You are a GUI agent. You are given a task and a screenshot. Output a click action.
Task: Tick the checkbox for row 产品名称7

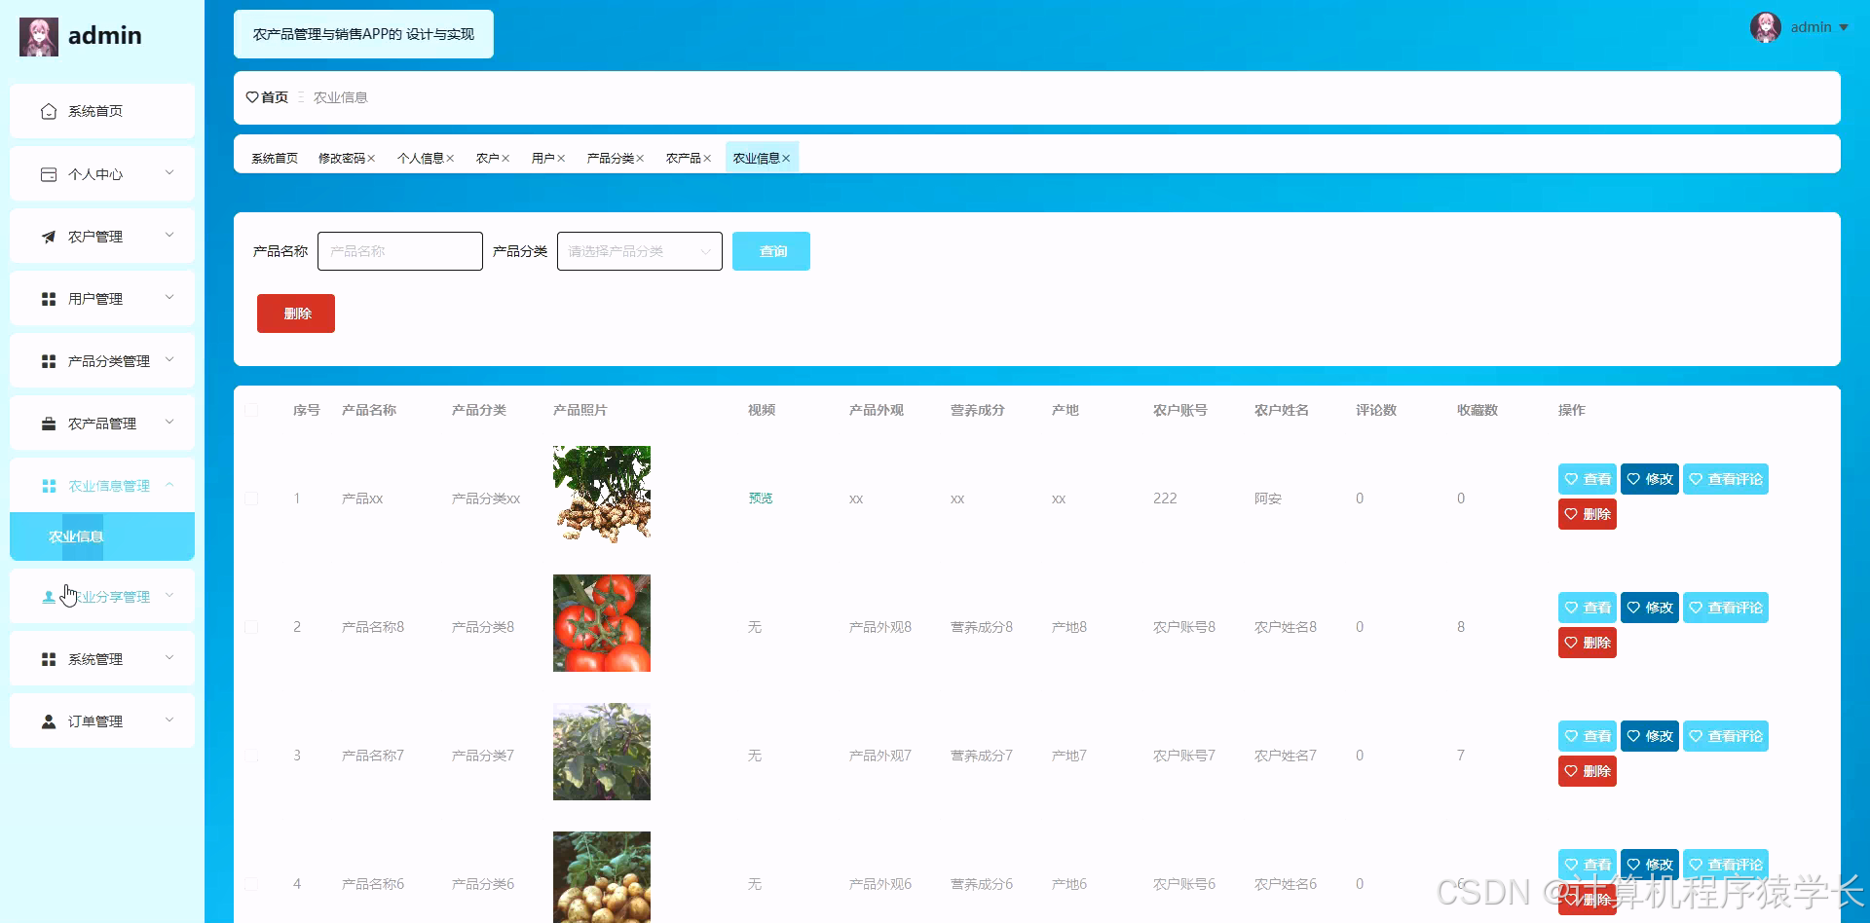(251, 756)
